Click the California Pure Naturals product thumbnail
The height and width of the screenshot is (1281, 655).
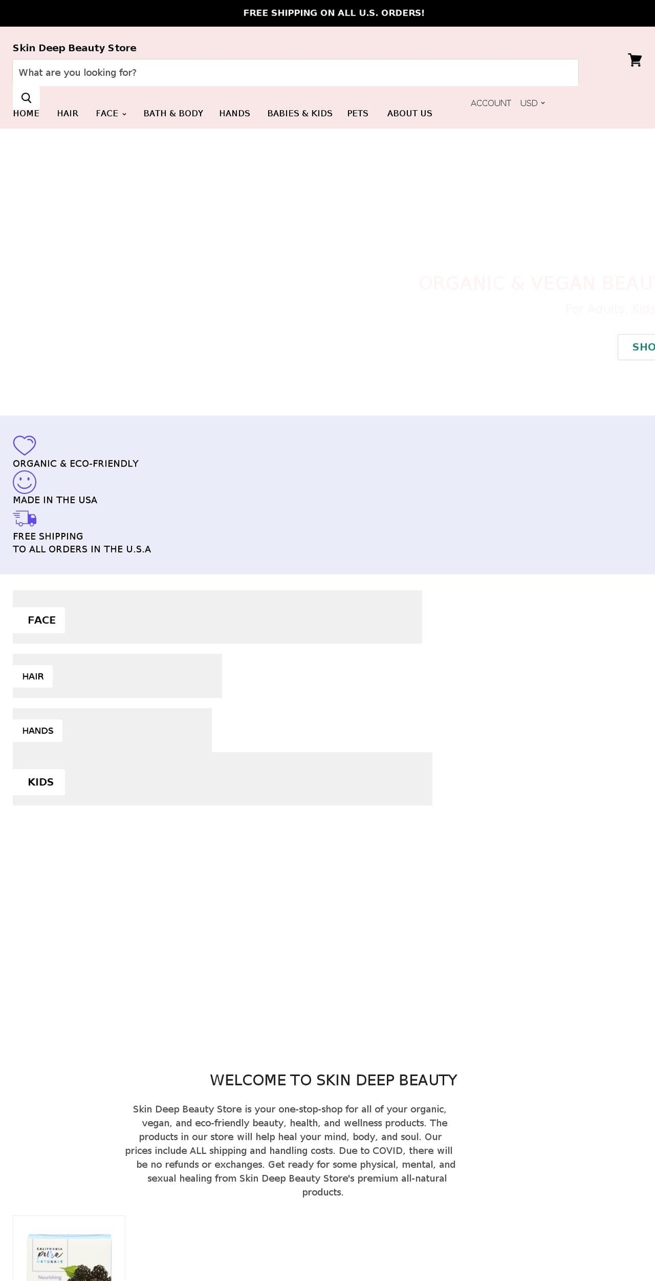69,1248
